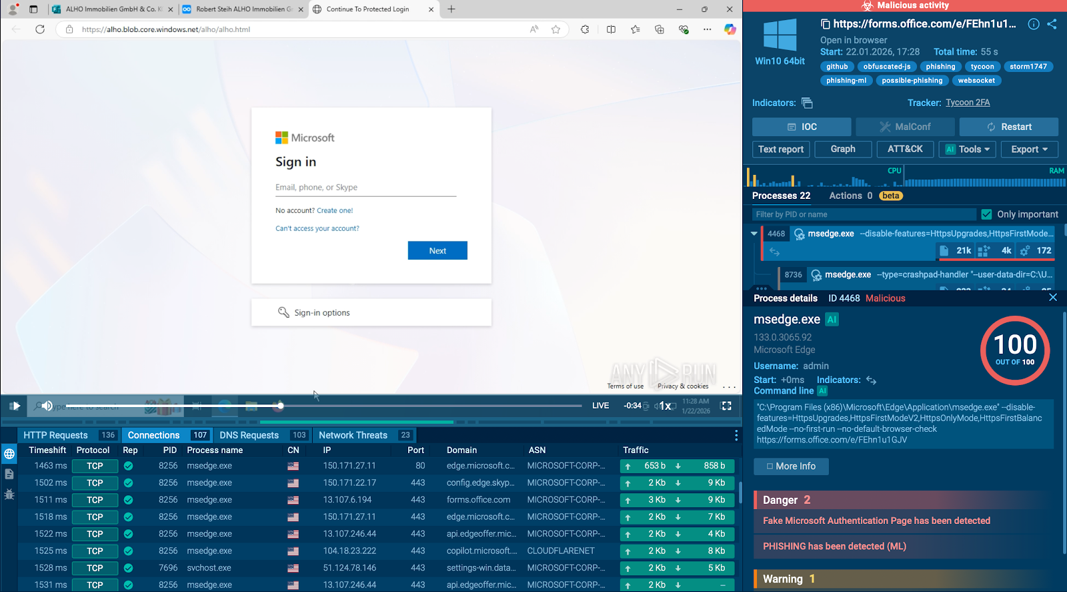Click the Tycoon 2FA tracker link

(967, 103)
